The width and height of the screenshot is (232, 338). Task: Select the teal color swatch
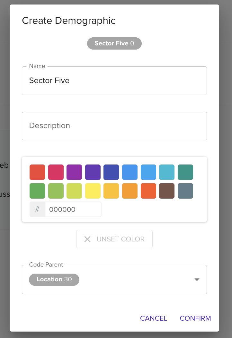click(x=185, y=172)
